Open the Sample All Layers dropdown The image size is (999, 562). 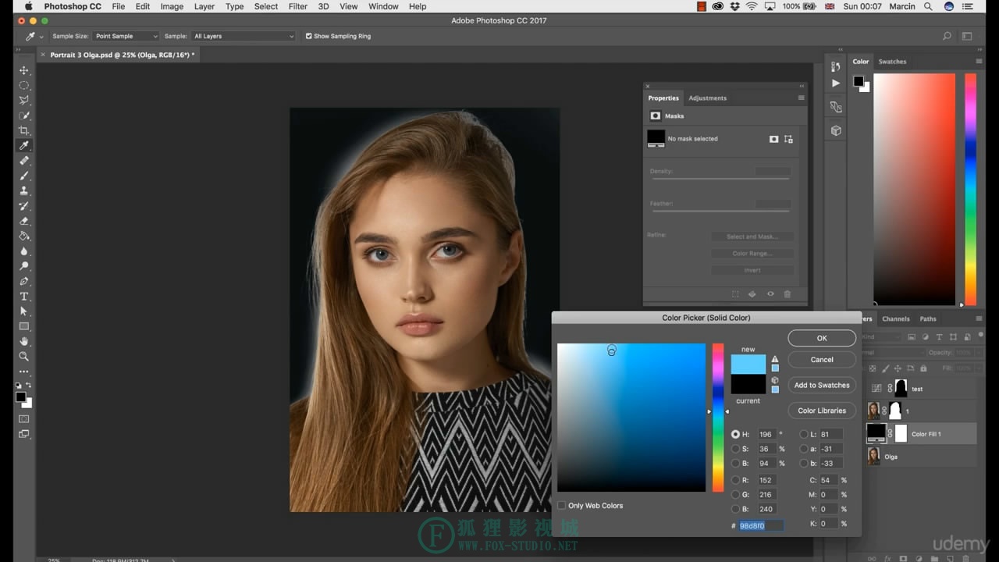tap(244, 36)
